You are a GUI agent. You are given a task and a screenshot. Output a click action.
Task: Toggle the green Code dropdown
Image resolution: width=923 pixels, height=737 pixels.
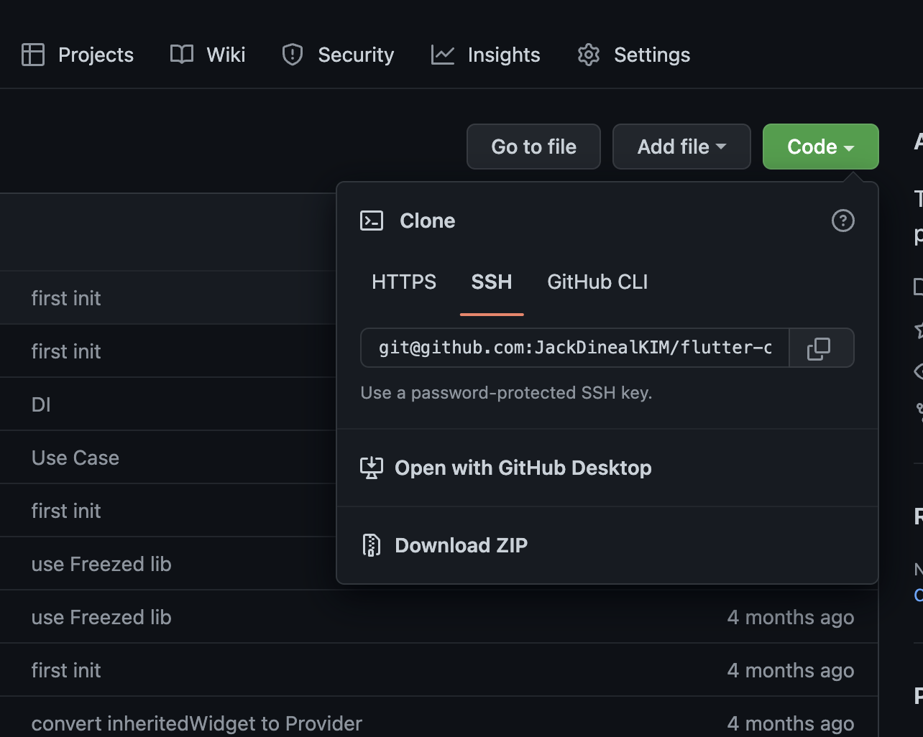(820, 147)
